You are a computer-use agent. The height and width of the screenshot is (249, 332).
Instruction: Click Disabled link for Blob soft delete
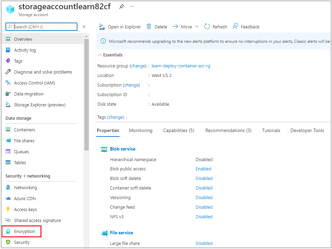click(x=204, y=179)
